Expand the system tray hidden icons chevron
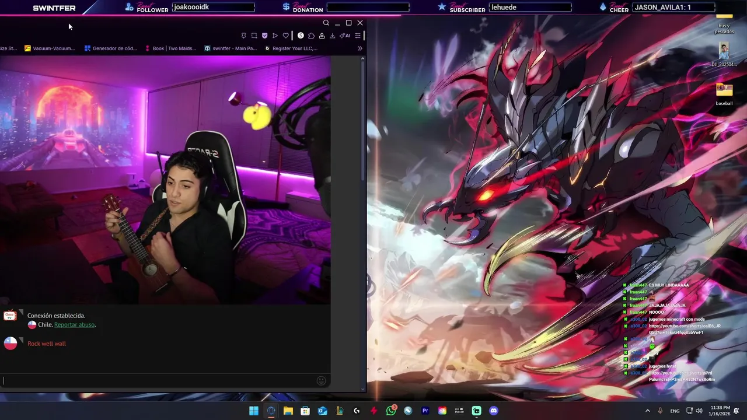Image resolution: width=747 pixels, height=420 pixels. pyautogui.click(x=647, y=411)
